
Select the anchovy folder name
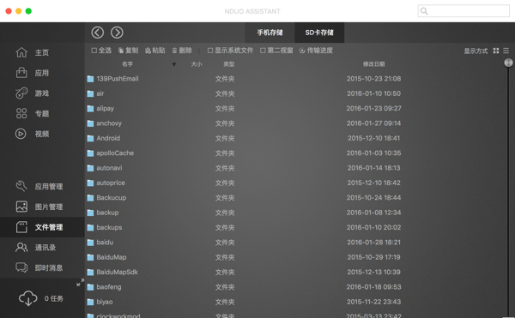[x=109, y=123]
